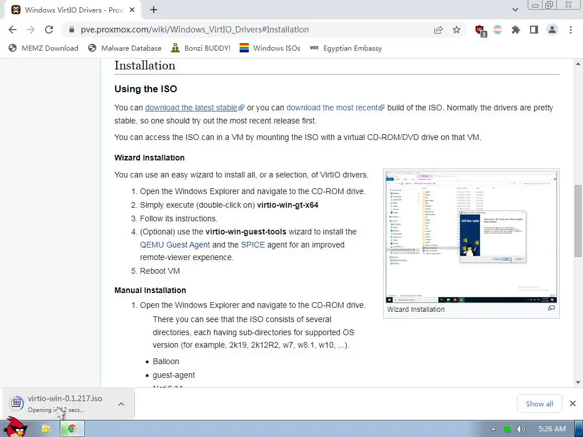
Task: Close the downloads bar
Action: tap(573, 403)
